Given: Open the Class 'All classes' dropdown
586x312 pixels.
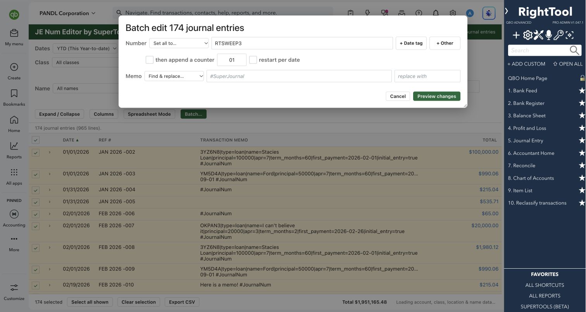Looking at the screenshot, I should tap(85, 62).
